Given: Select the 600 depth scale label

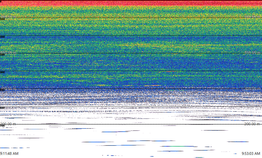Looking at the screenshot, I should pyautogui.click(x=2, y=108).
